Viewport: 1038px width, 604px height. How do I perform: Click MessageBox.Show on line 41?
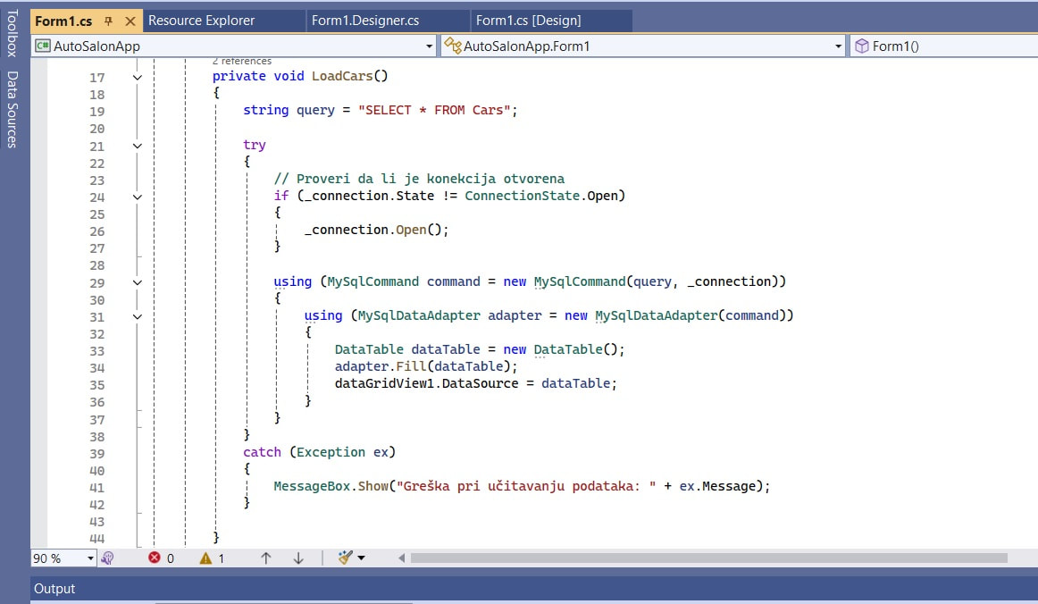(331, 486)
